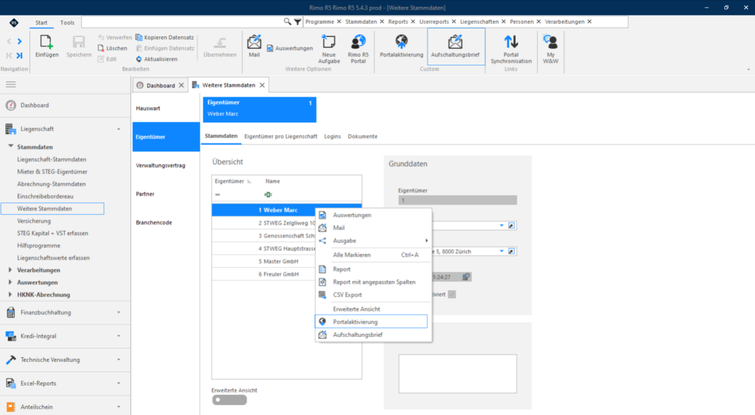The image size is (755, 415).
Task: Collapse the Liegenschaft sidebar section
Action: point(119,129)
